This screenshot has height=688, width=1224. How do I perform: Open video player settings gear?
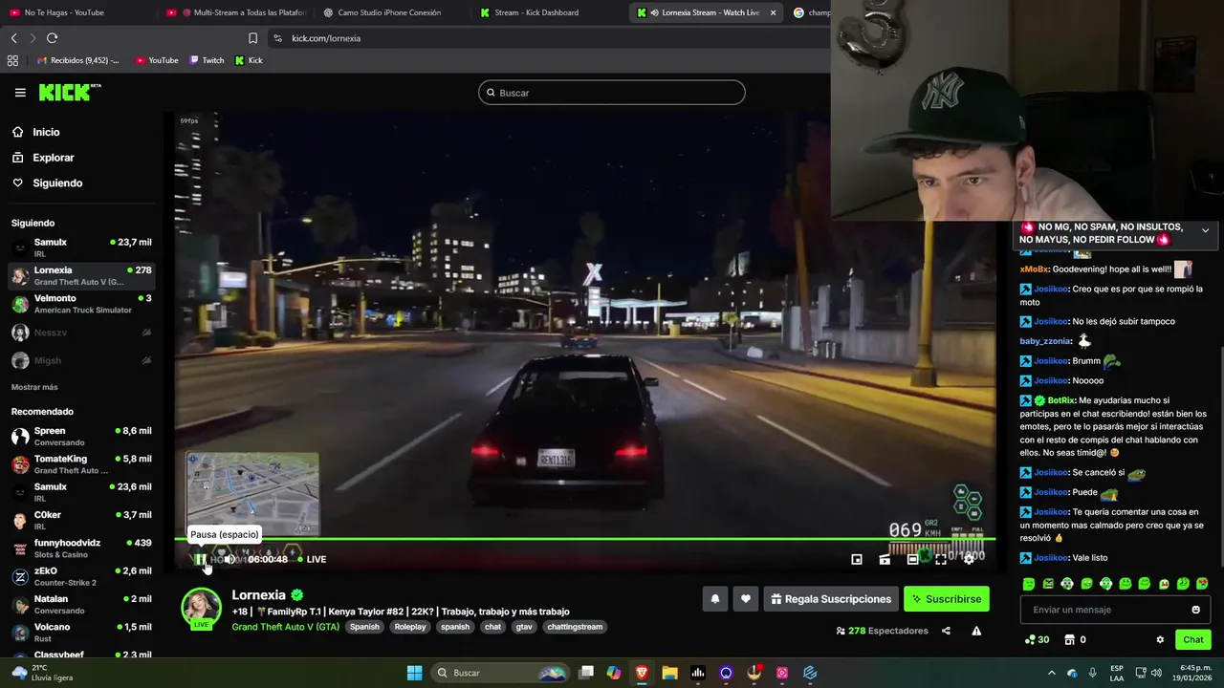point(969,559)
